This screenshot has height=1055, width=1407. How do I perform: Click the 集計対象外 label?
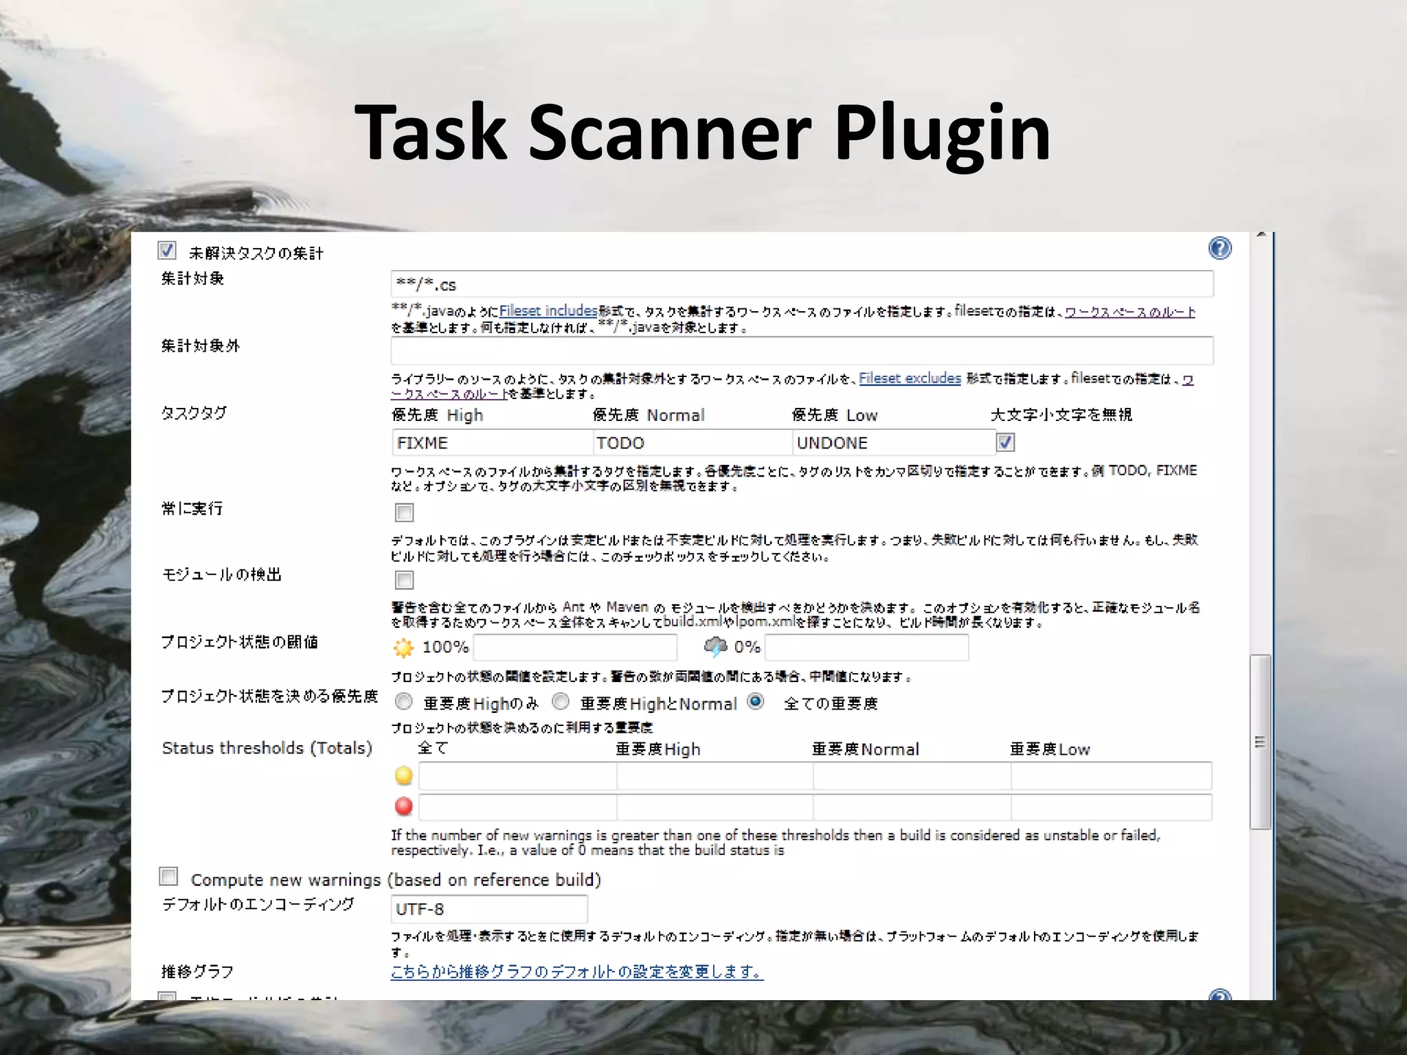[x=201, y=345]
